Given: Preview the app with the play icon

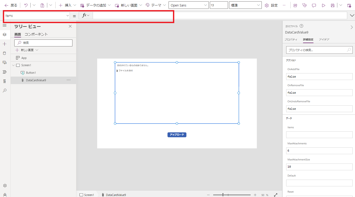Looking at the screenshot, I should click(x=323, y=5).
